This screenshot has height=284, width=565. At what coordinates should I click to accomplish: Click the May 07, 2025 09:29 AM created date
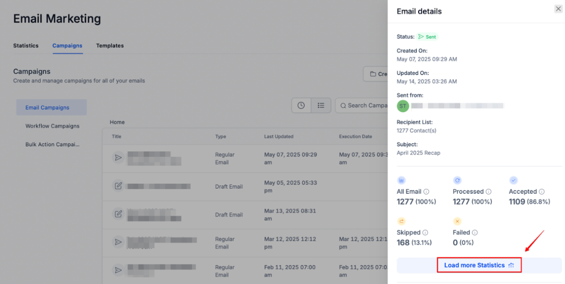427,59
